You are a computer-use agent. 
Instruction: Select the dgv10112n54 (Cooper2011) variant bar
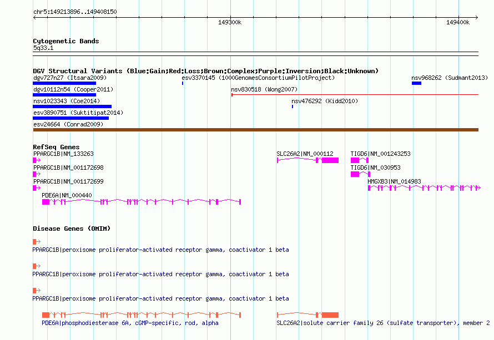64,95
